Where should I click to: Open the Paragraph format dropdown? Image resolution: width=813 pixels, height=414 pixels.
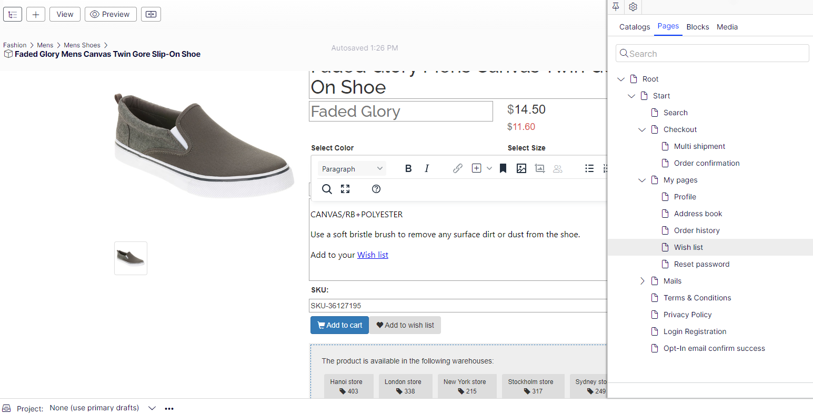click(x=352, y=168)
